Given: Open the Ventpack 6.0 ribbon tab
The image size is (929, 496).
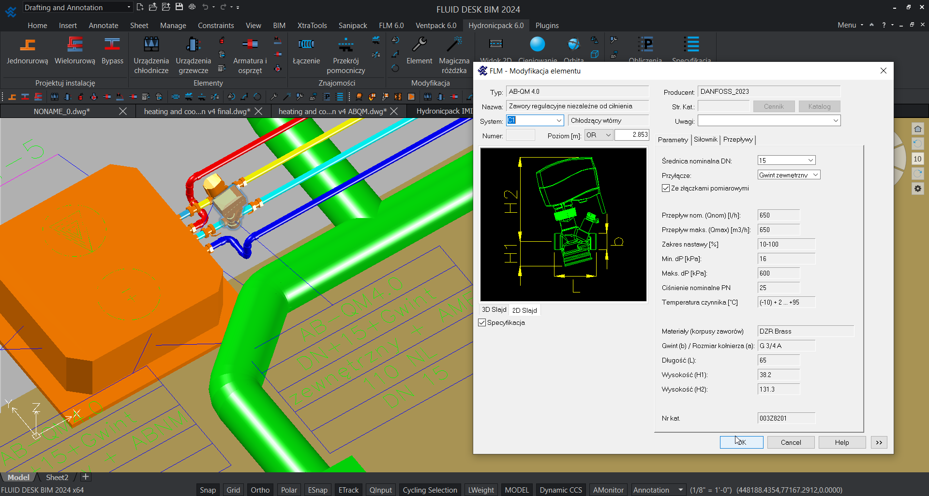Looking at the screenshot, I should coord(435,26).
